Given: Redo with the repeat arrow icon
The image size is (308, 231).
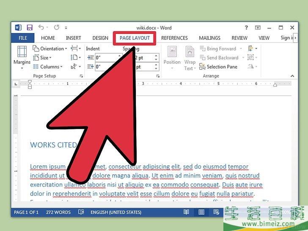Looking at the screenshot, I should pos(57,27).
